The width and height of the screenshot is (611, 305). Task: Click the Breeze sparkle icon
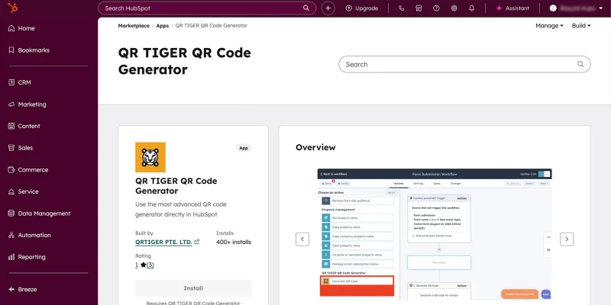coord(11,290)
